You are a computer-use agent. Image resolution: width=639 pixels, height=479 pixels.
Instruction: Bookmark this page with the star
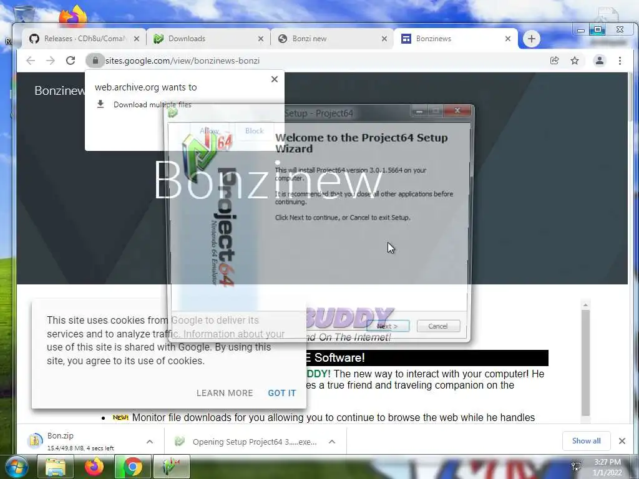575,60
